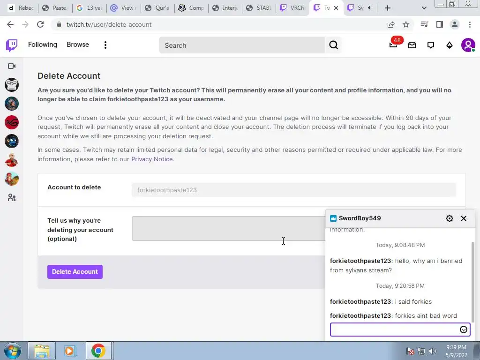This screenshot has height=360, width=480.
Task: Open the network tray icon
Action: pyautogui.click(x=421, y=351)
